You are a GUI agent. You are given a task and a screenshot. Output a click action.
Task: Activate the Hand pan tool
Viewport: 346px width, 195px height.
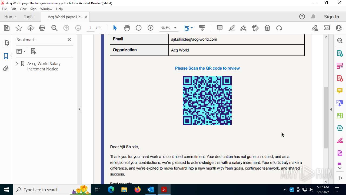click(x=127, y=28)
